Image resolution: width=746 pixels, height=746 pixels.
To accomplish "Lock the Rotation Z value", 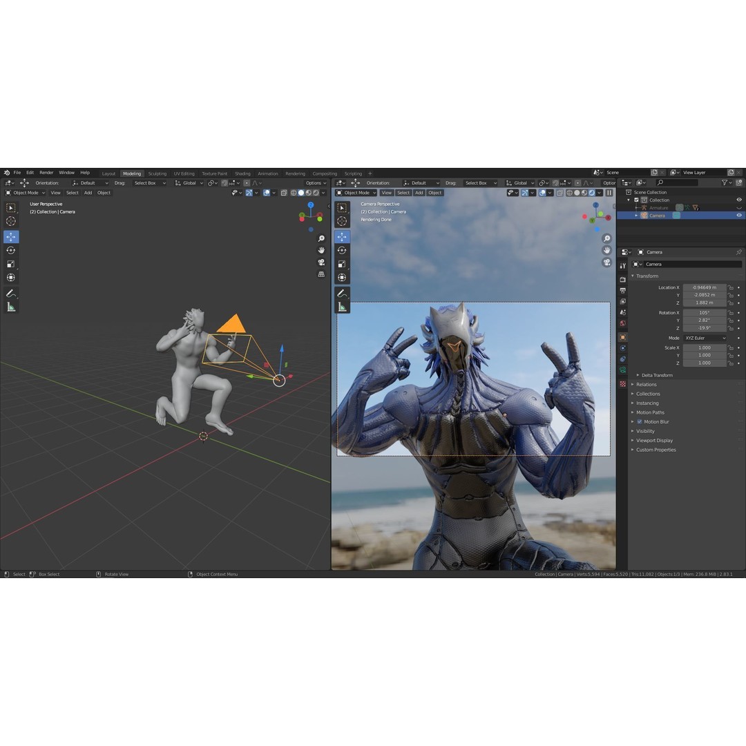I will click(730, 328).
